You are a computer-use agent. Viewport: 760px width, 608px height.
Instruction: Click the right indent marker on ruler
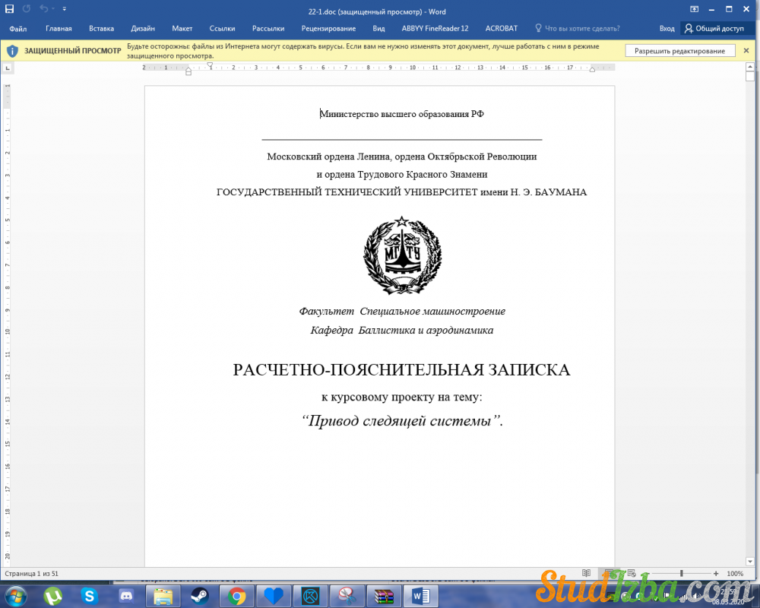tap(592, 70)
